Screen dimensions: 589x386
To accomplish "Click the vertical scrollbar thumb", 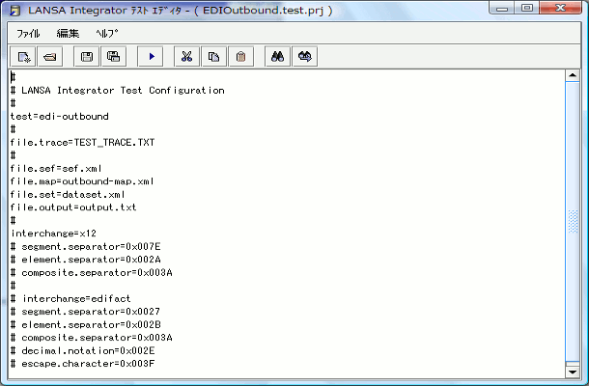I will click(573, 222).
